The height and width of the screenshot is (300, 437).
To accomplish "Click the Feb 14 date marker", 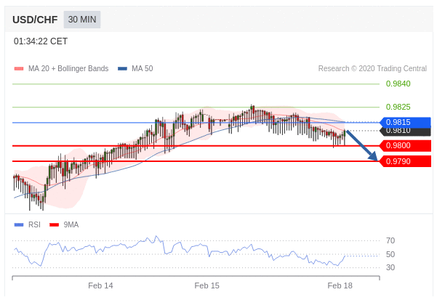I will coord(100,285).
